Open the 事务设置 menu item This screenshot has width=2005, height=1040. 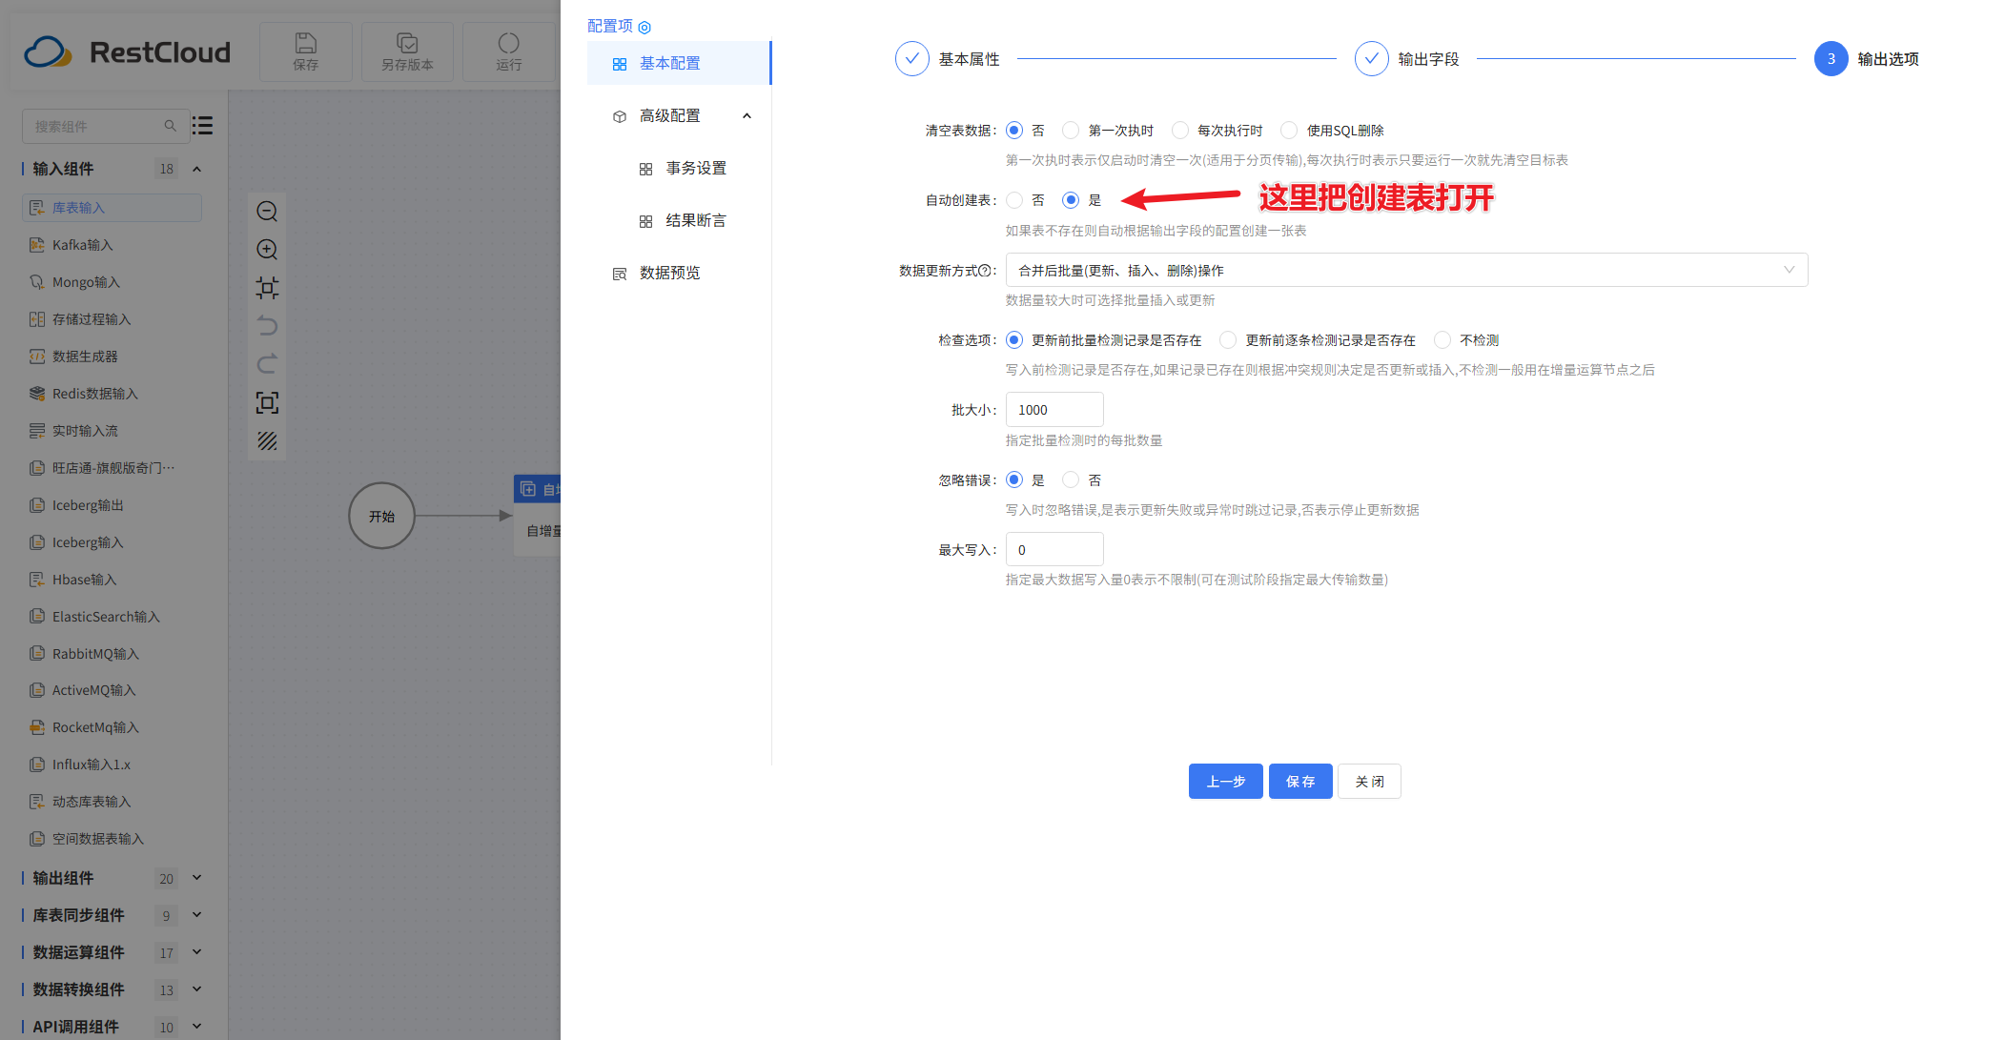coord(695,168)
